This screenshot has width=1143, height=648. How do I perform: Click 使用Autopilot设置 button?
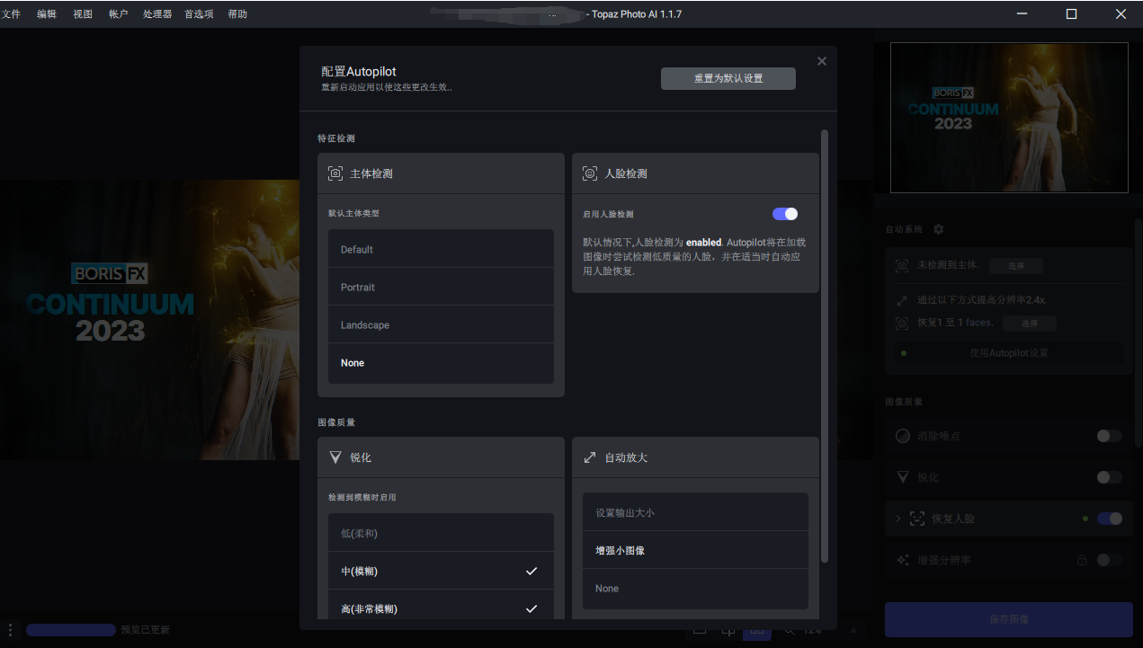(x=1009, y=353)
